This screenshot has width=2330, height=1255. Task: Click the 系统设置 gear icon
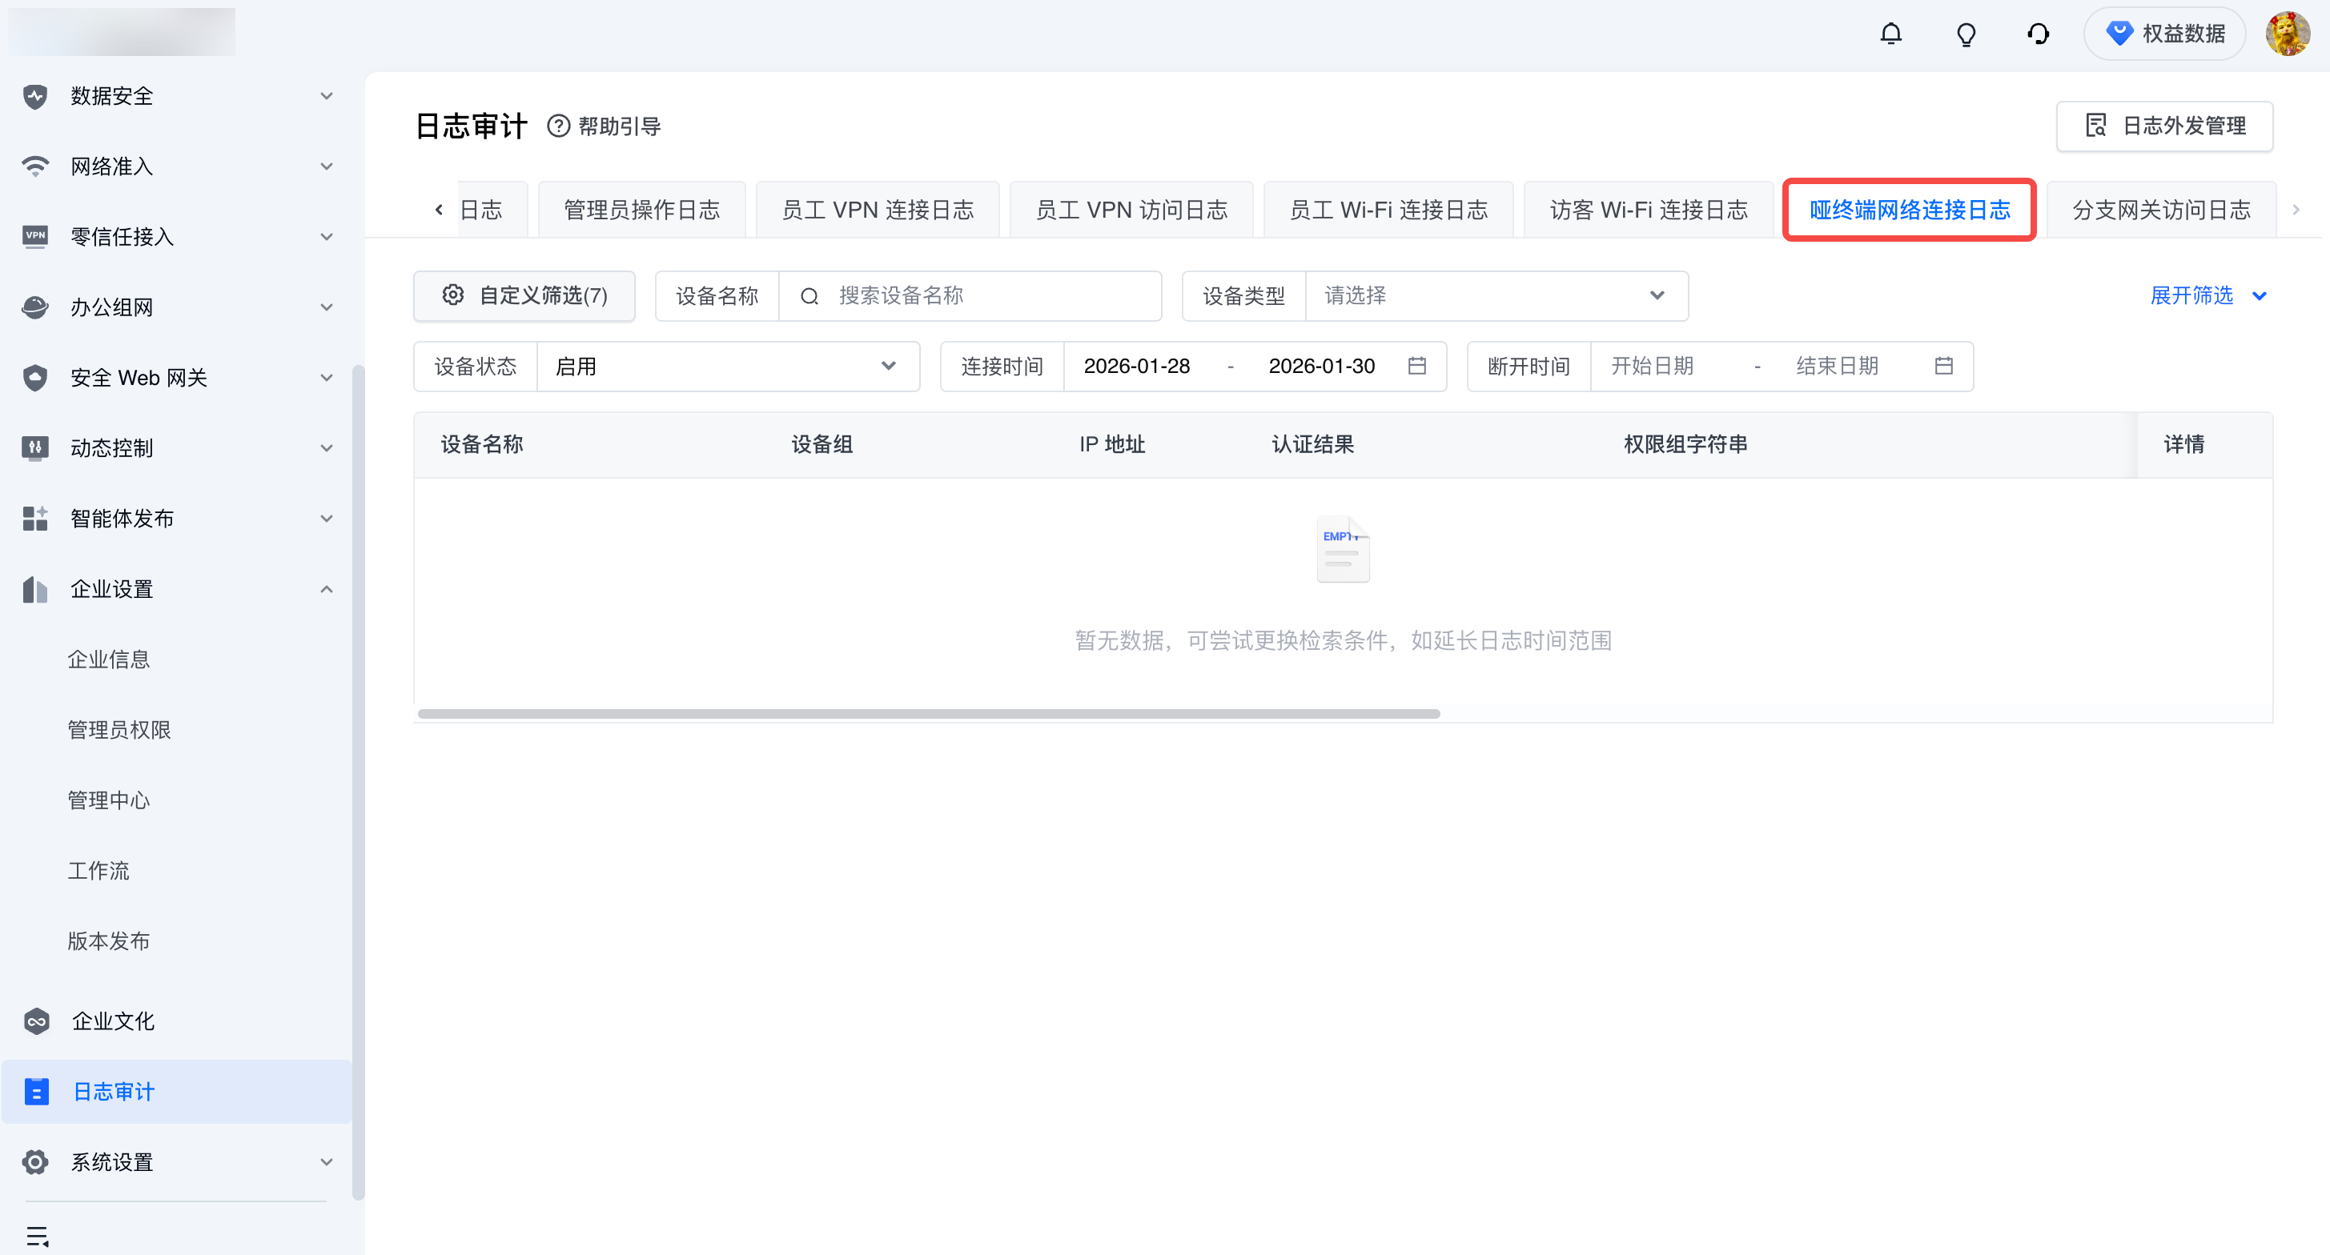(35, 1162)
